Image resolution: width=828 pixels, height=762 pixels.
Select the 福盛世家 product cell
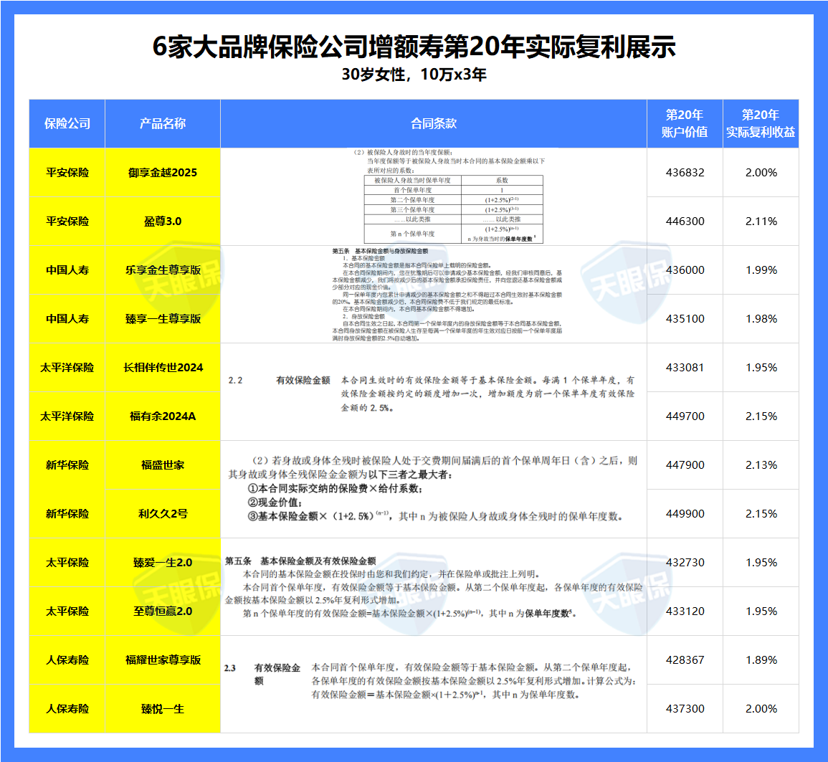coord(162,465)
